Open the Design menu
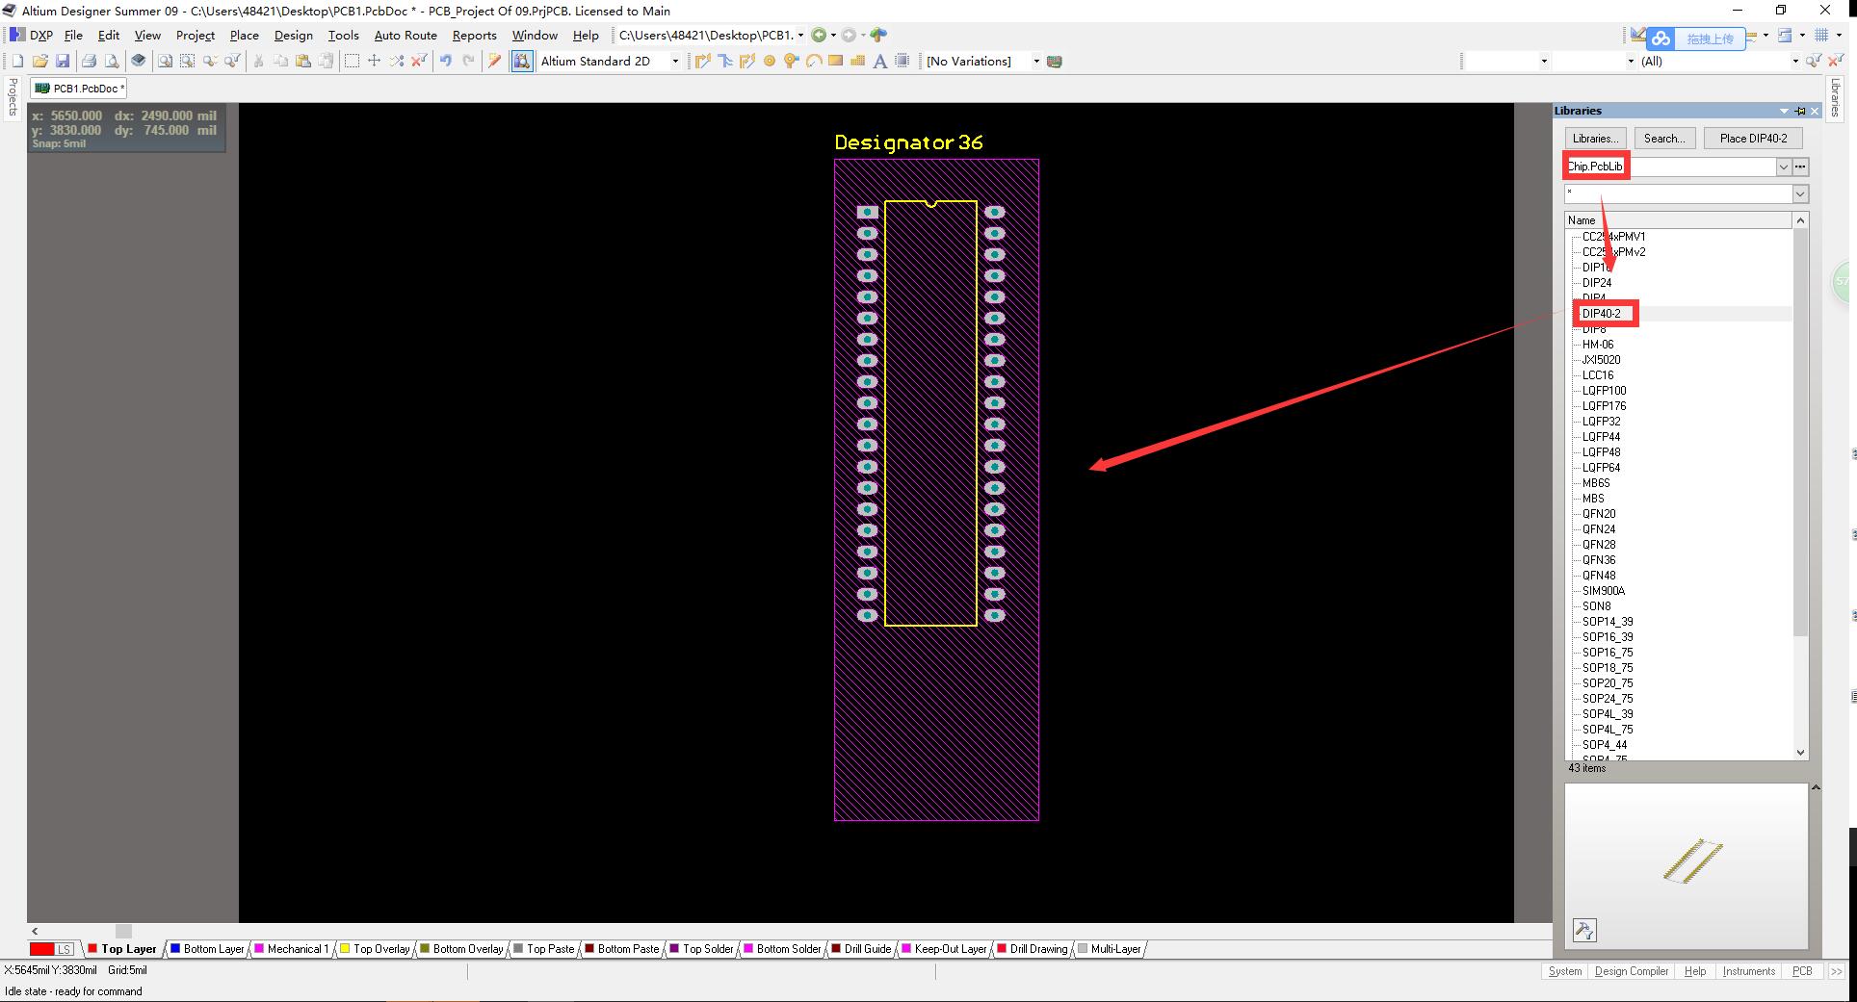Screen dimensions: 1857x1002 pyautogui.click(x=293, y=35)
